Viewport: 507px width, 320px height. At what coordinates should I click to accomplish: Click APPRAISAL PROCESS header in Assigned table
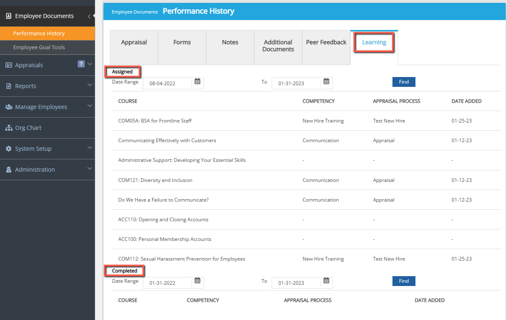(397, 101)
